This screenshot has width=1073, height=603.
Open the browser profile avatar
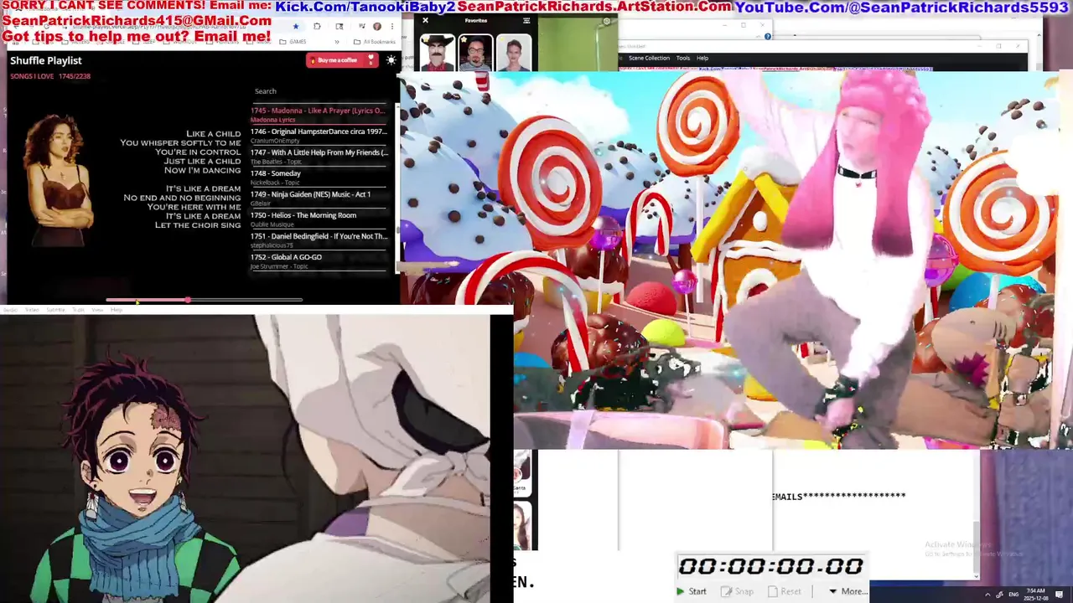coord(376,26)
